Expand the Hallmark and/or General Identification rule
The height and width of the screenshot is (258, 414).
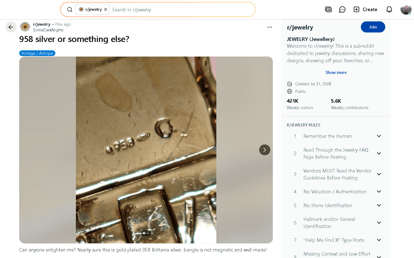coord(379,223)
